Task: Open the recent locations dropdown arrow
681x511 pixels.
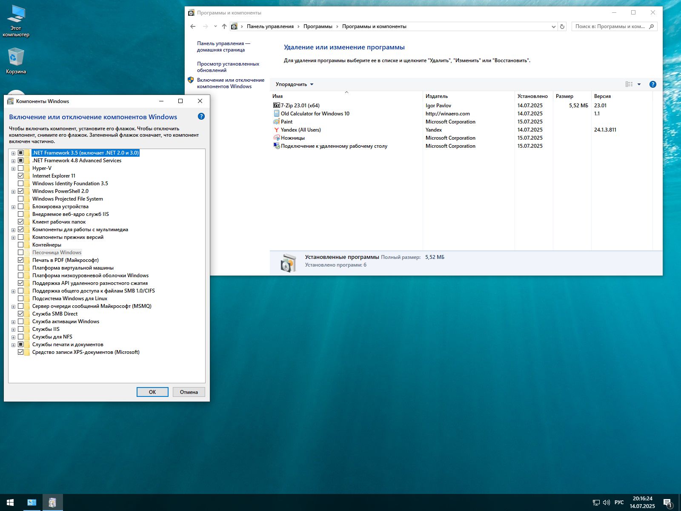Action: pos(215,26)
